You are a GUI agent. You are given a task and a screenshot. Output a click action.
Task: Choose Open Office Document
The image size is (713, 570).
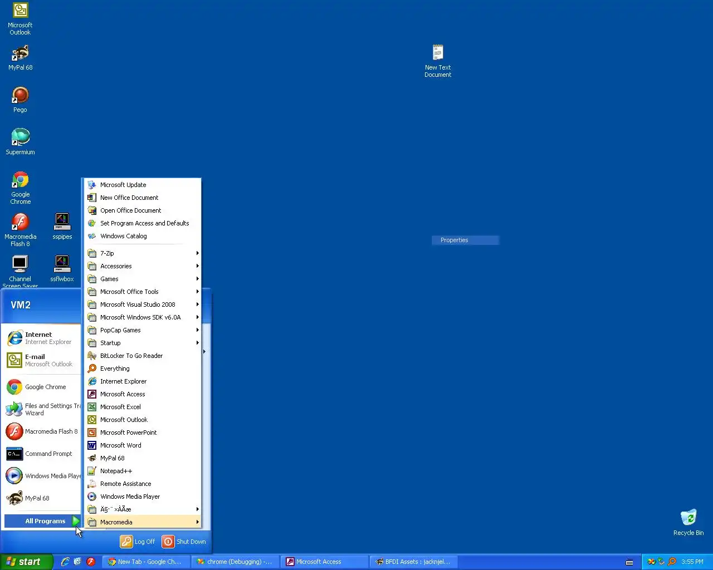(142, 210)
